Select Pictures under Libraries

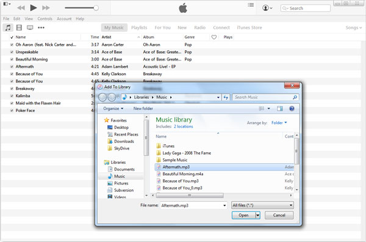(118, 183)
